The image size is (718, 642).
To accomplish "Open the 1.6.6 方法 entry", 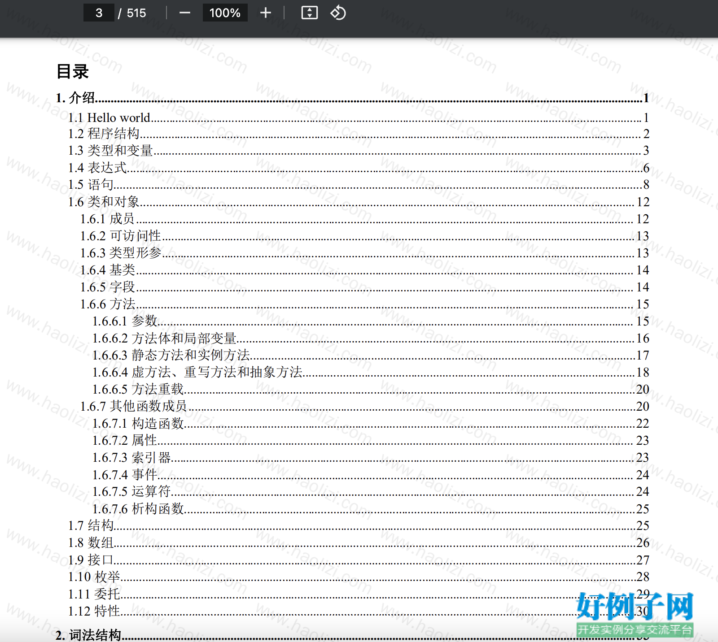I will [x=364, y=304].
